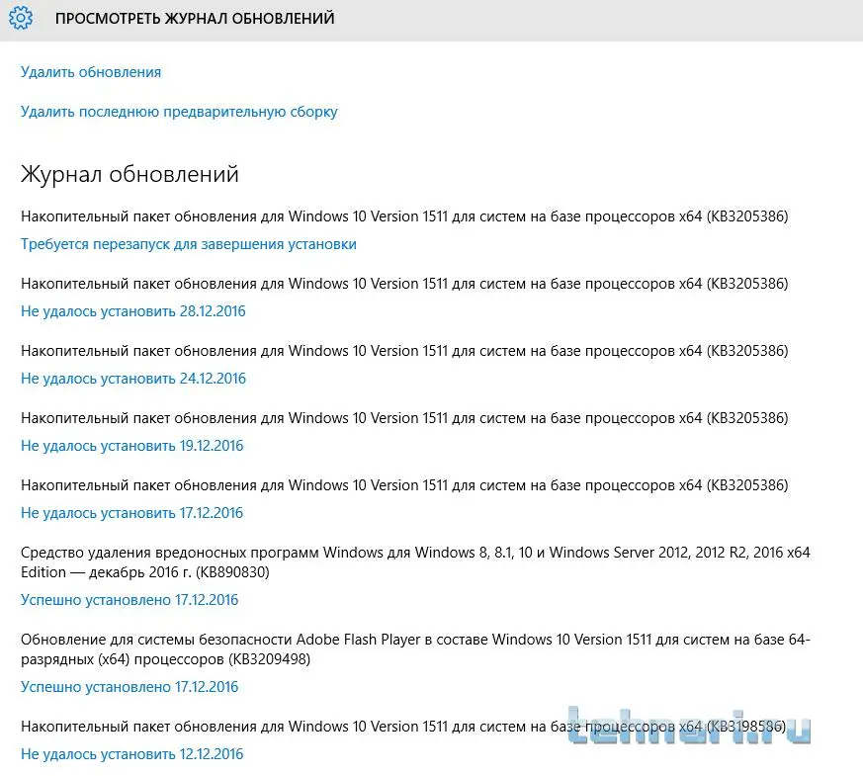Open 'Не удалось установить 24.12.2016' details

click(x=133, y=379)
